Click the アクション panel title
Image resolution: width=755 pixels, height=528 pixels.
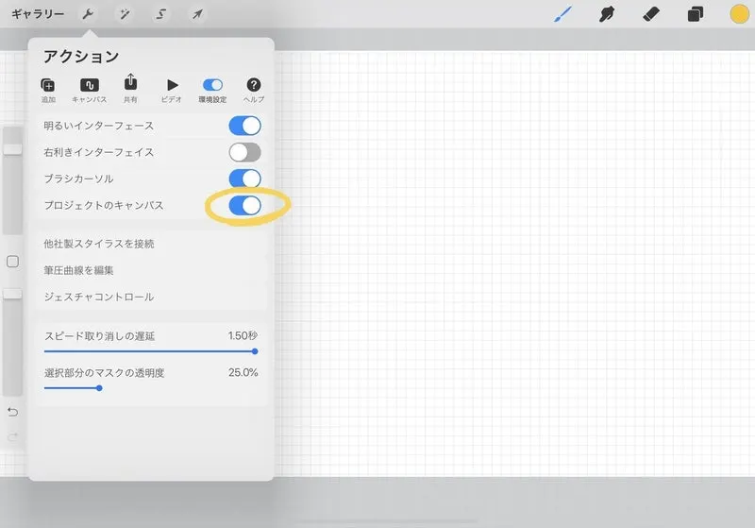[x=81, y=57]
